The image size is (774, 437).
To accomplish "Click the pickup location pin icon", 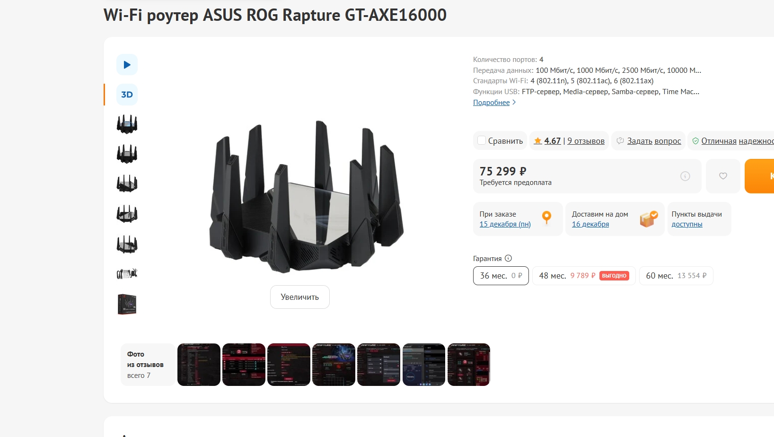I will [546, 218].
